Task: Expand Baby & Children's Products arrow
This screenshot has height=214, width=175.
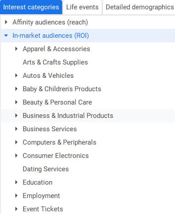Action: tap(16, 89)
